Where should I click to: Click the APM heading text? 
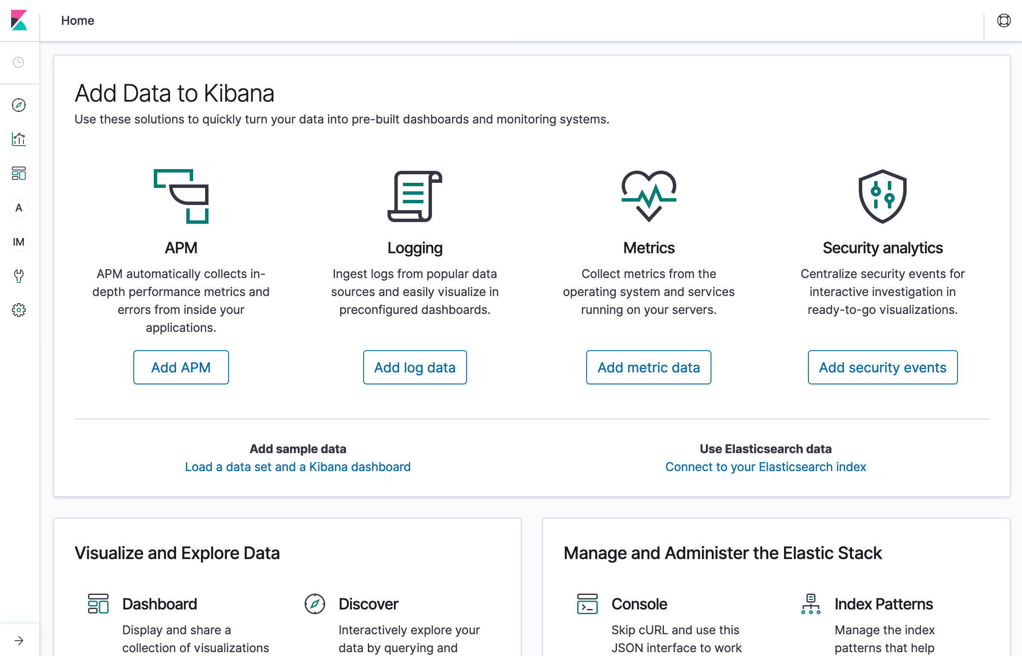click(x=181, y=248)
